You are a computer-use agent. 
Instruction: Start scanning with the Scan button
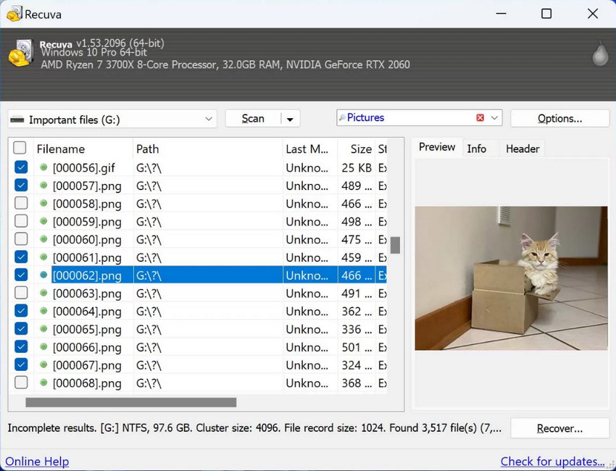[253, 119]
